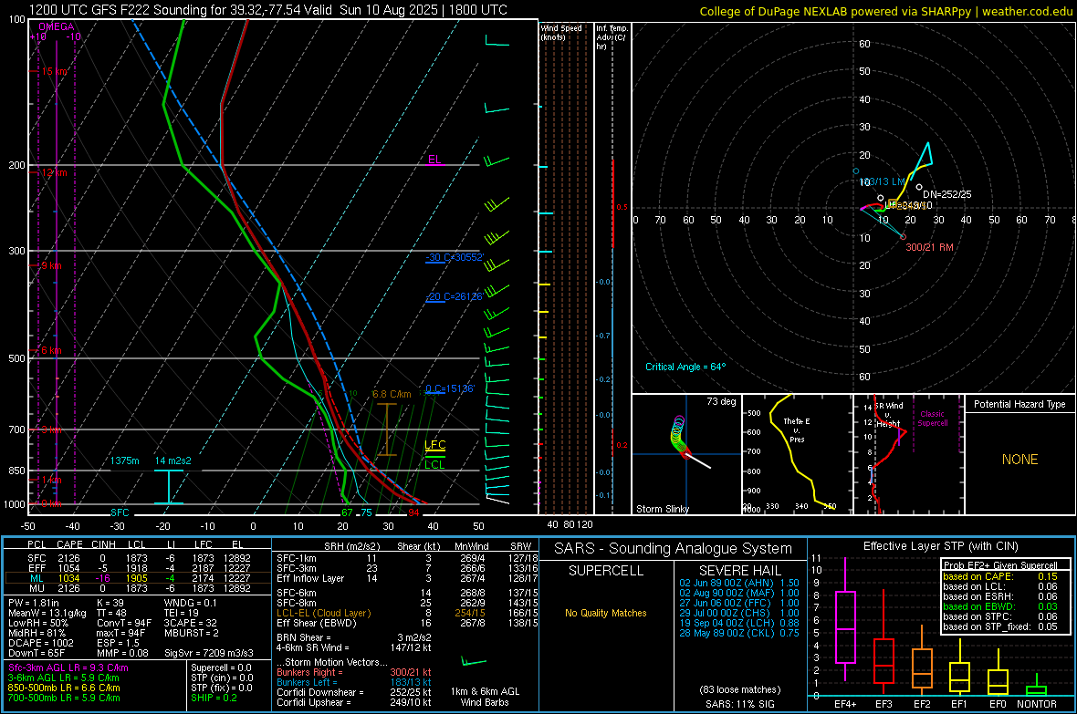Click the Storm Slinky panel label

(662, 509)
